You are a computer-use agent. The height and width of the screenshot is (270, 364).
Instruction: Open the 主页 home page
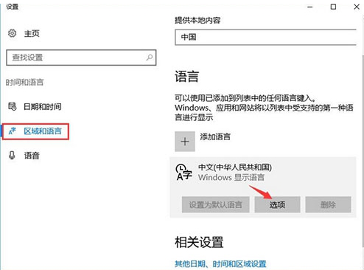coord(32,33)
